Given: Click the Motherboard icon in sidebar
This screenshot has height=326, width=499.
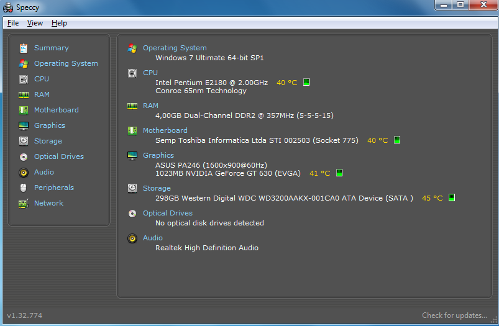Looking at the screenshot, I should coord(24,110).
